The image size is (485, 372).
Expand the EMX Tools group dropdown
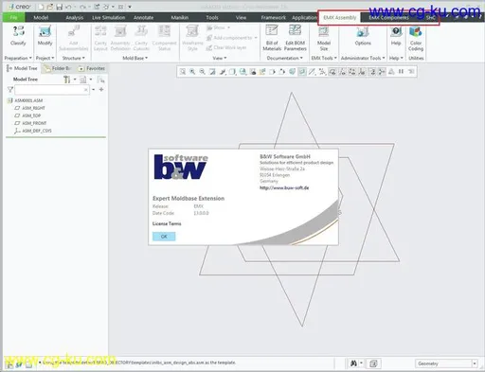pos(324,58)
